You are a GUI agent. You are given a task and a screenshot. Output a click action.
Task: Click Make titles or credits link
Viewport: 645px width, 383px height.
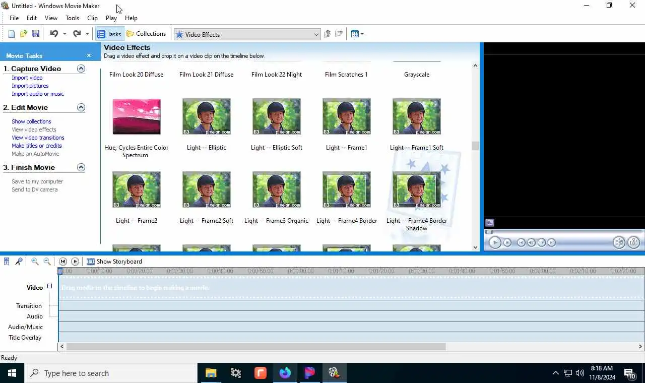click(x=37, y=146)
